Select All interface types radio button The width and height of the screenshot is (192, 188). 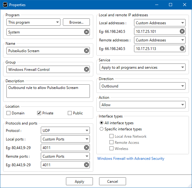102,123
